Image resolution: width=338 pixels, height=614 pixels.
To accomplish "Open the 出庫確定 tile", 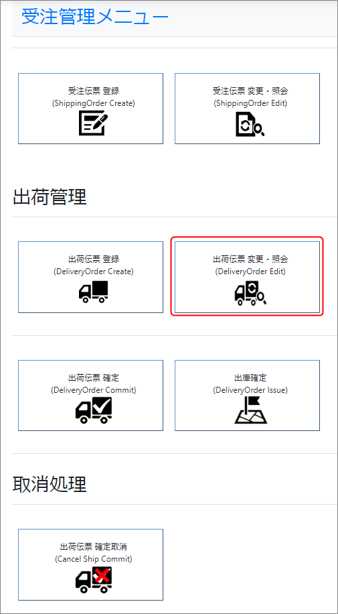I will (247, 395).
